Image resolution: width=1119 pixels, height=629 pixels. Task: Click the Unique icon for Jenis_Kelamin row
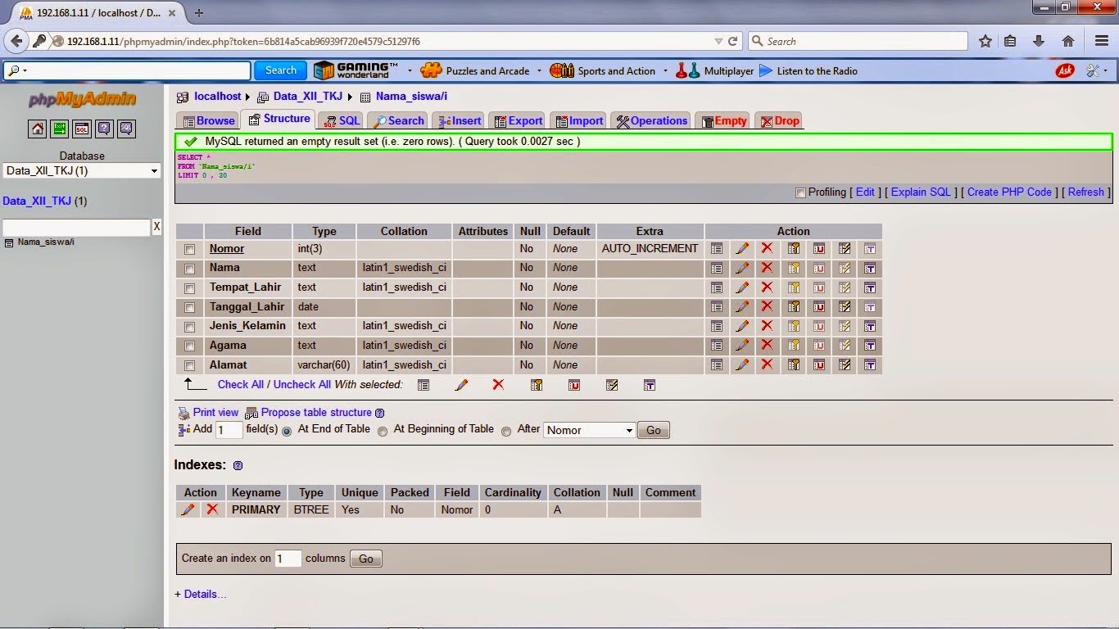click(818, 326)
